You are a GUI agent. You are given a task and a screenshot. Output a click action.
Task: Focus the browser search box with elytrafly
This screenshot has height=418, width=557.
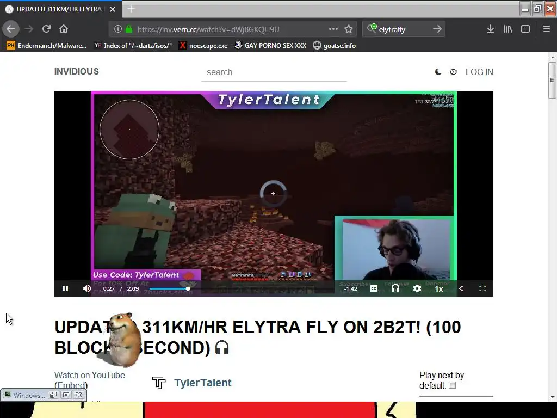(404, 29)
